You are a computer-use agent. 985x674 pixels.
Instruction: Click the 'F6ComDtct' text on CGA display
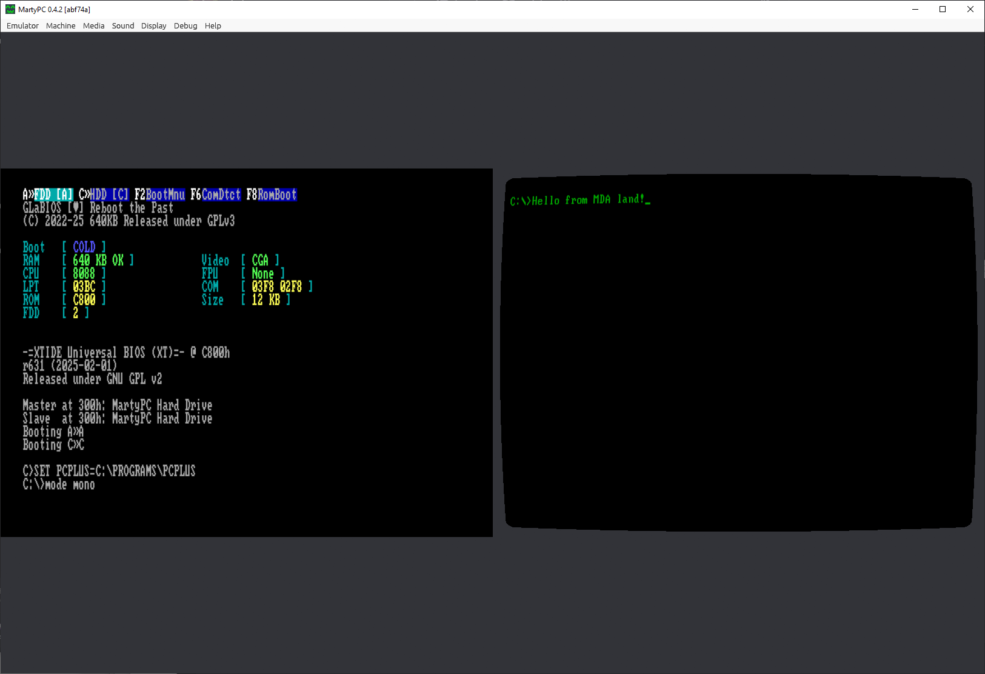tap(215, 195)
